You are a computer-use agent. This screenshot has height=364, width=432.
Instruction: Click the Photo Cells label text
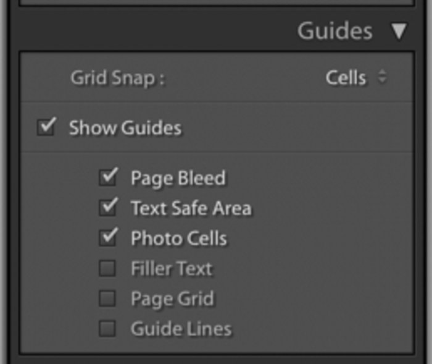coord(178,238)
